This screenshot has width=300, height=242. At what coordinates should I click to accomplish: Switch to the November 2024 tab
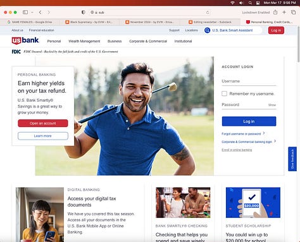(149, 22)
